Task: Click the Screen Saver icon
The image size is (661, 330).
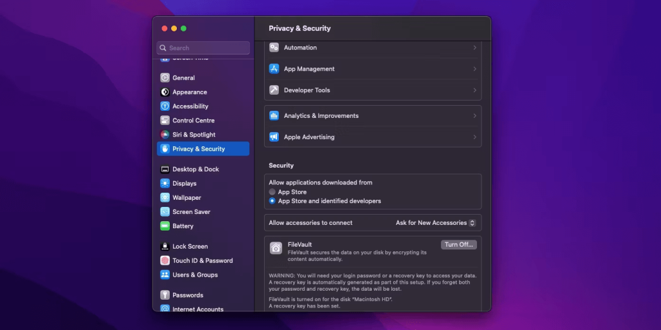Action: tap(165, 211)
